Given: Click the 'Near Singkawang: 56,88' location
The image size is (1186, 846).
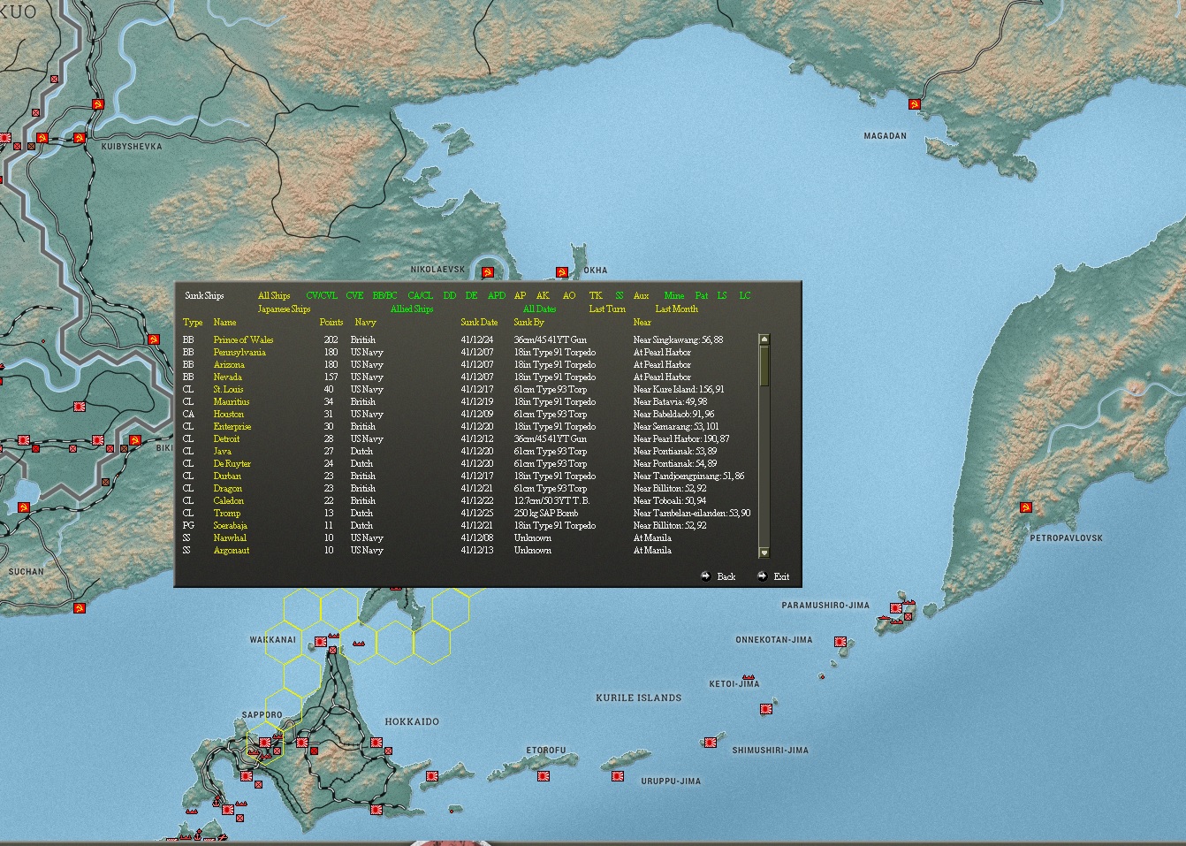Looking at the screenshot, I should pyautogui.click(x=678, y=339).
